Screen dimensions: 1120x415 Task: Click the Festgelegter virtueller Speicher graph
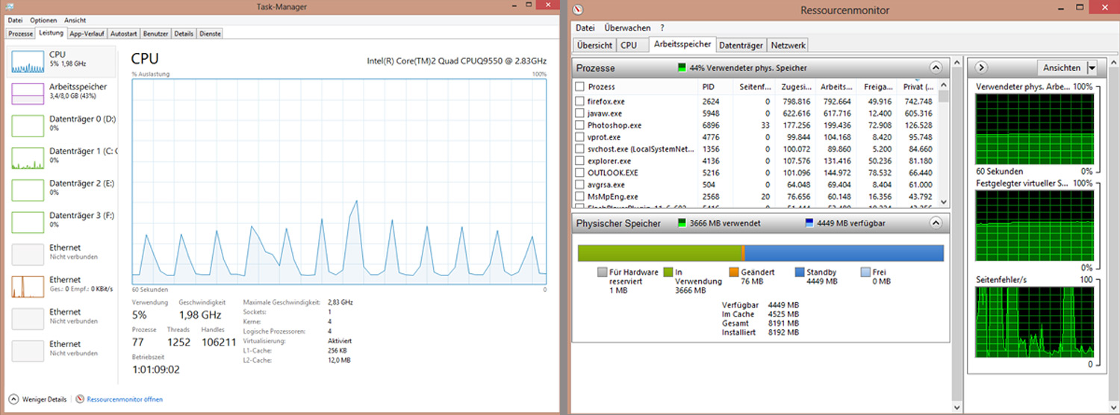[x=1035, y=225]
